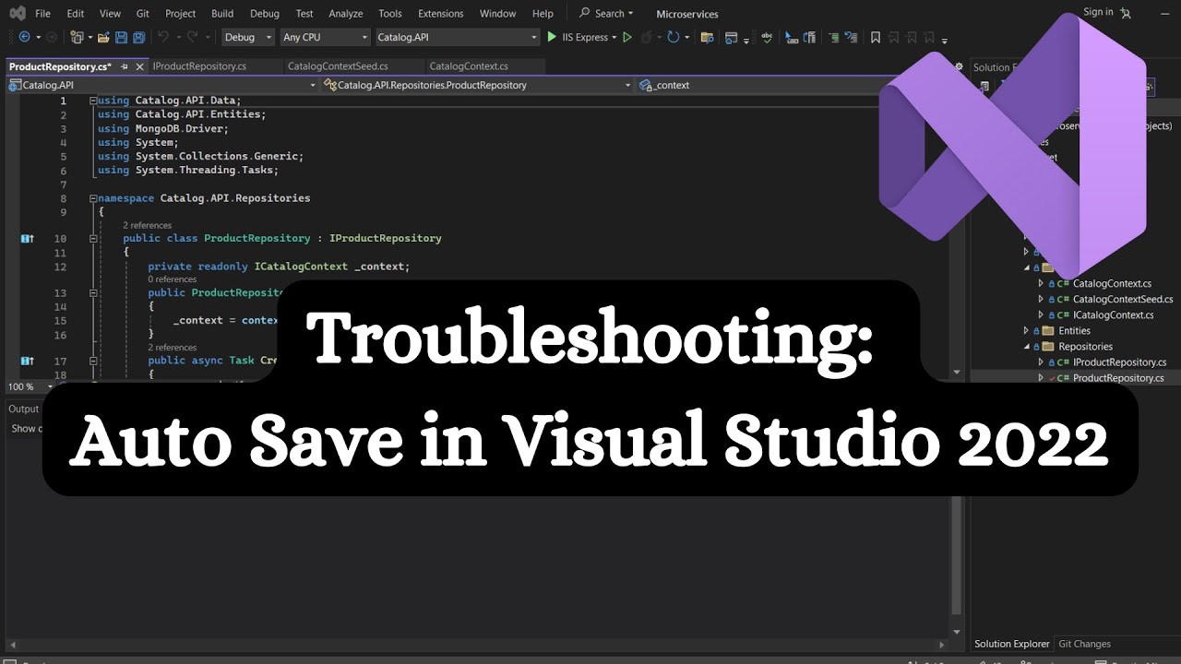Viewport: 1181px width, 664px height.
Task: Open the Git menu
Action: (x=143, y=14)
